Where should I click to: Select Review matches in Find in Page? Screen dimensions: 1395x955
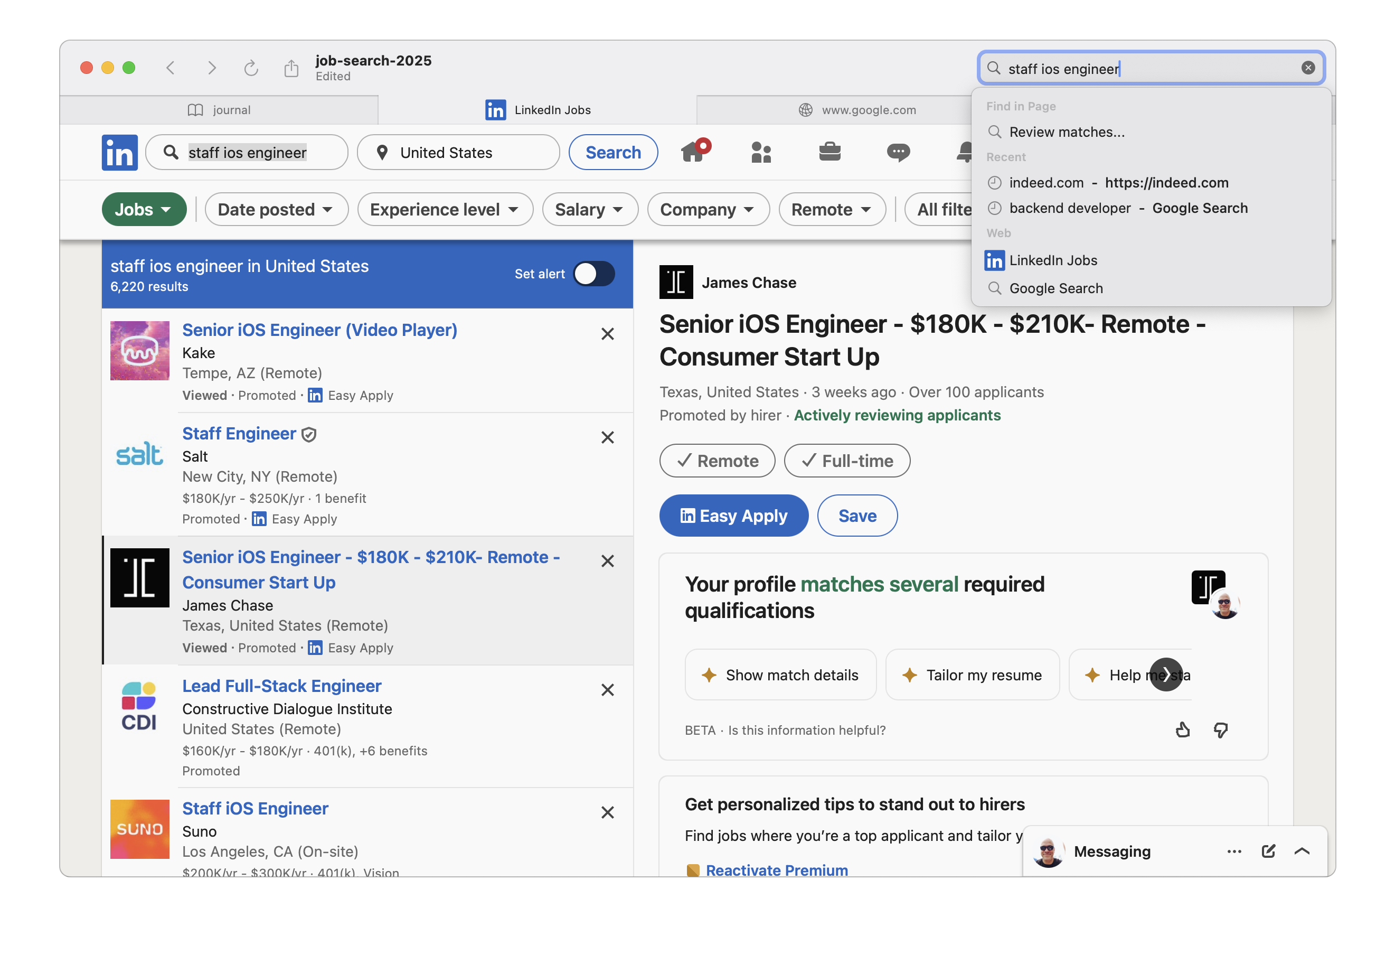[x=1067, y=132]
